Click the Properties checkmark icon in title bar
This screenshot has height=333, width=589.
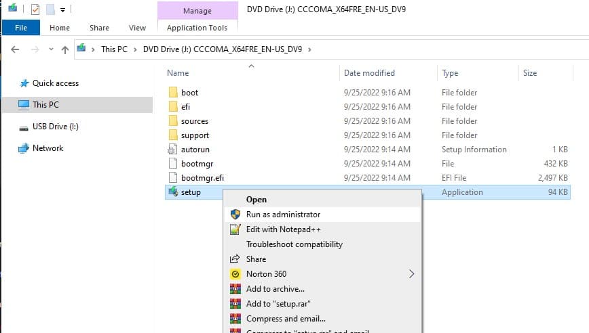tap(35, 9)
